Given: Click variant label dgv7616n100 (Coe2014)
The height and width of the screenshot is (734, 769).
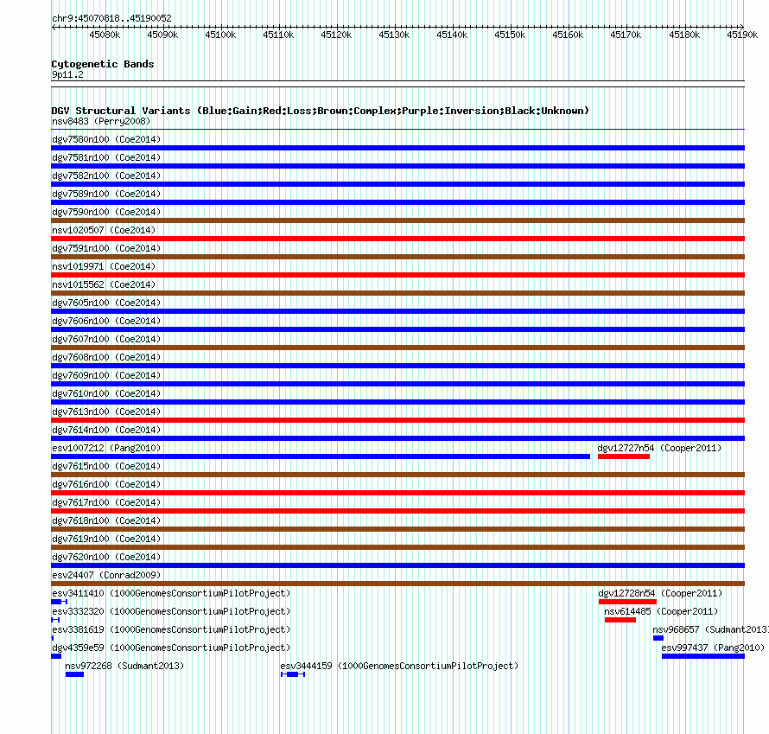Looking at the screenshot, I should tap(106, 484).
